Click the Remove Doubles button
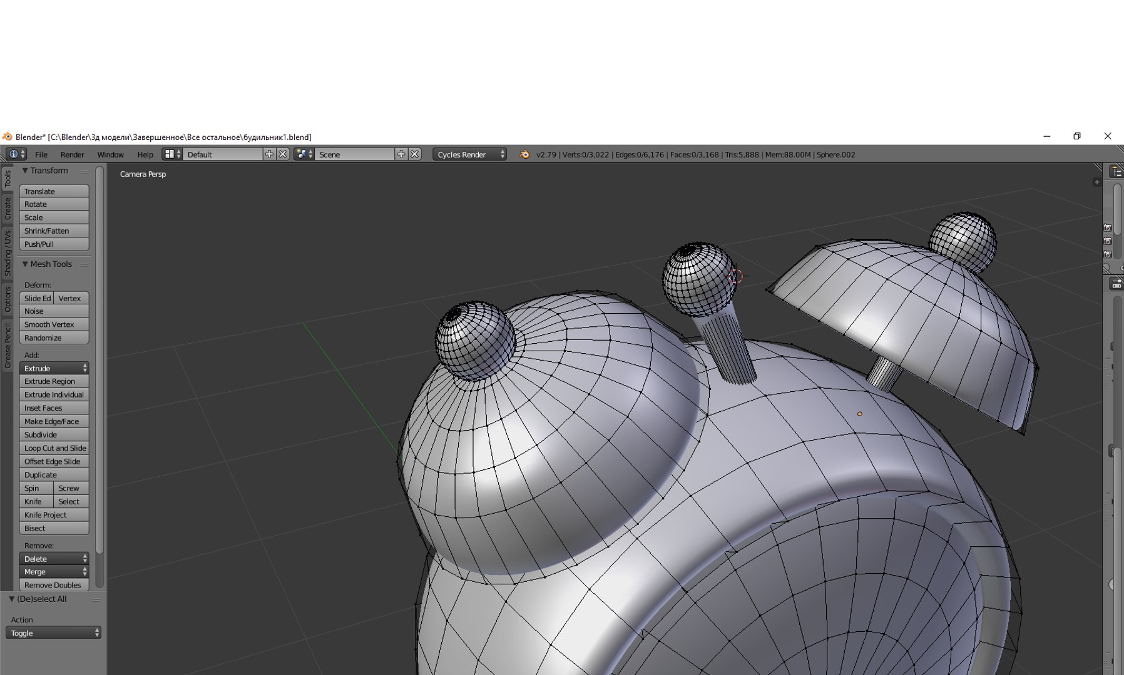 54,586
